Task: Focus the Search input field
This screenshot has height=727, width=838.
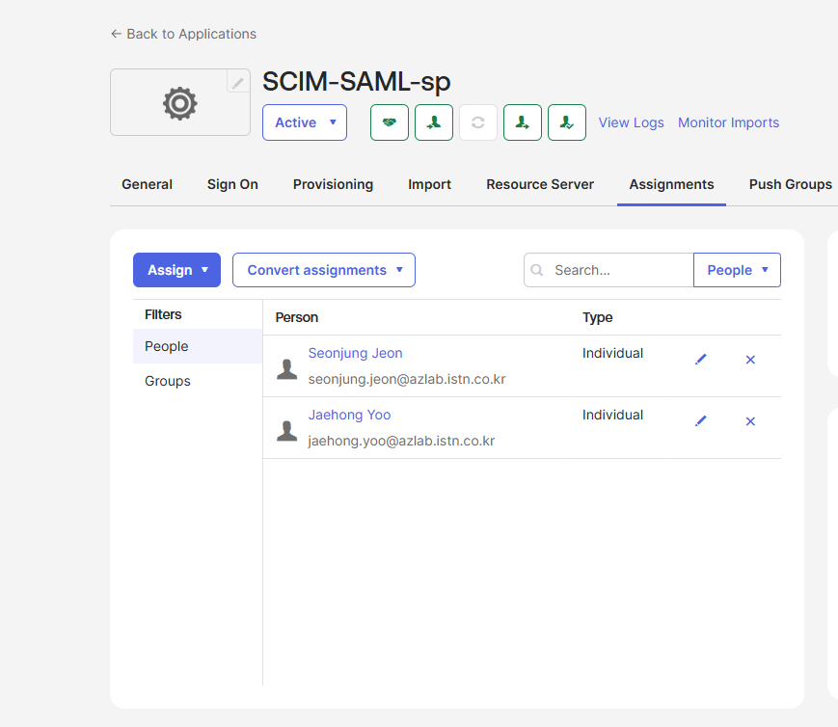Action: [608, 270]
